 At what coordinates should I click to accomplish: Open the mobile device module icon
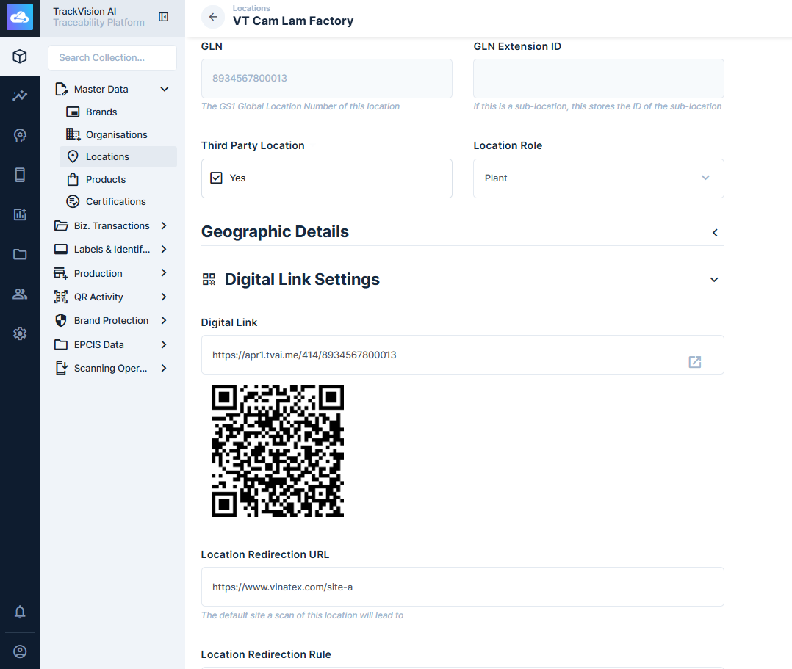(x=20, y=175)
